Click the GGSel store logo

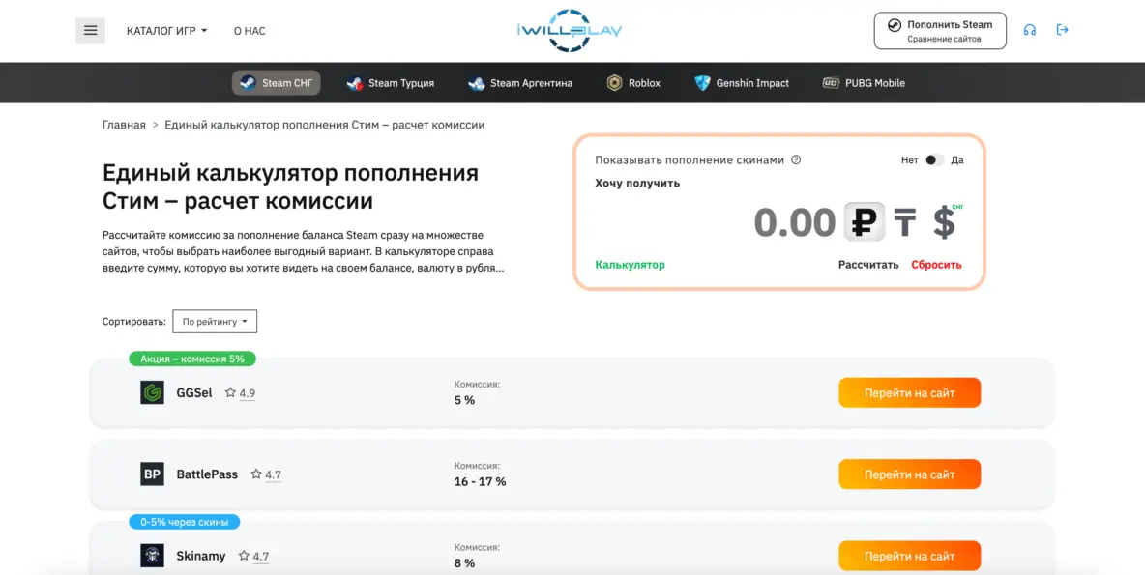point(151,392)
